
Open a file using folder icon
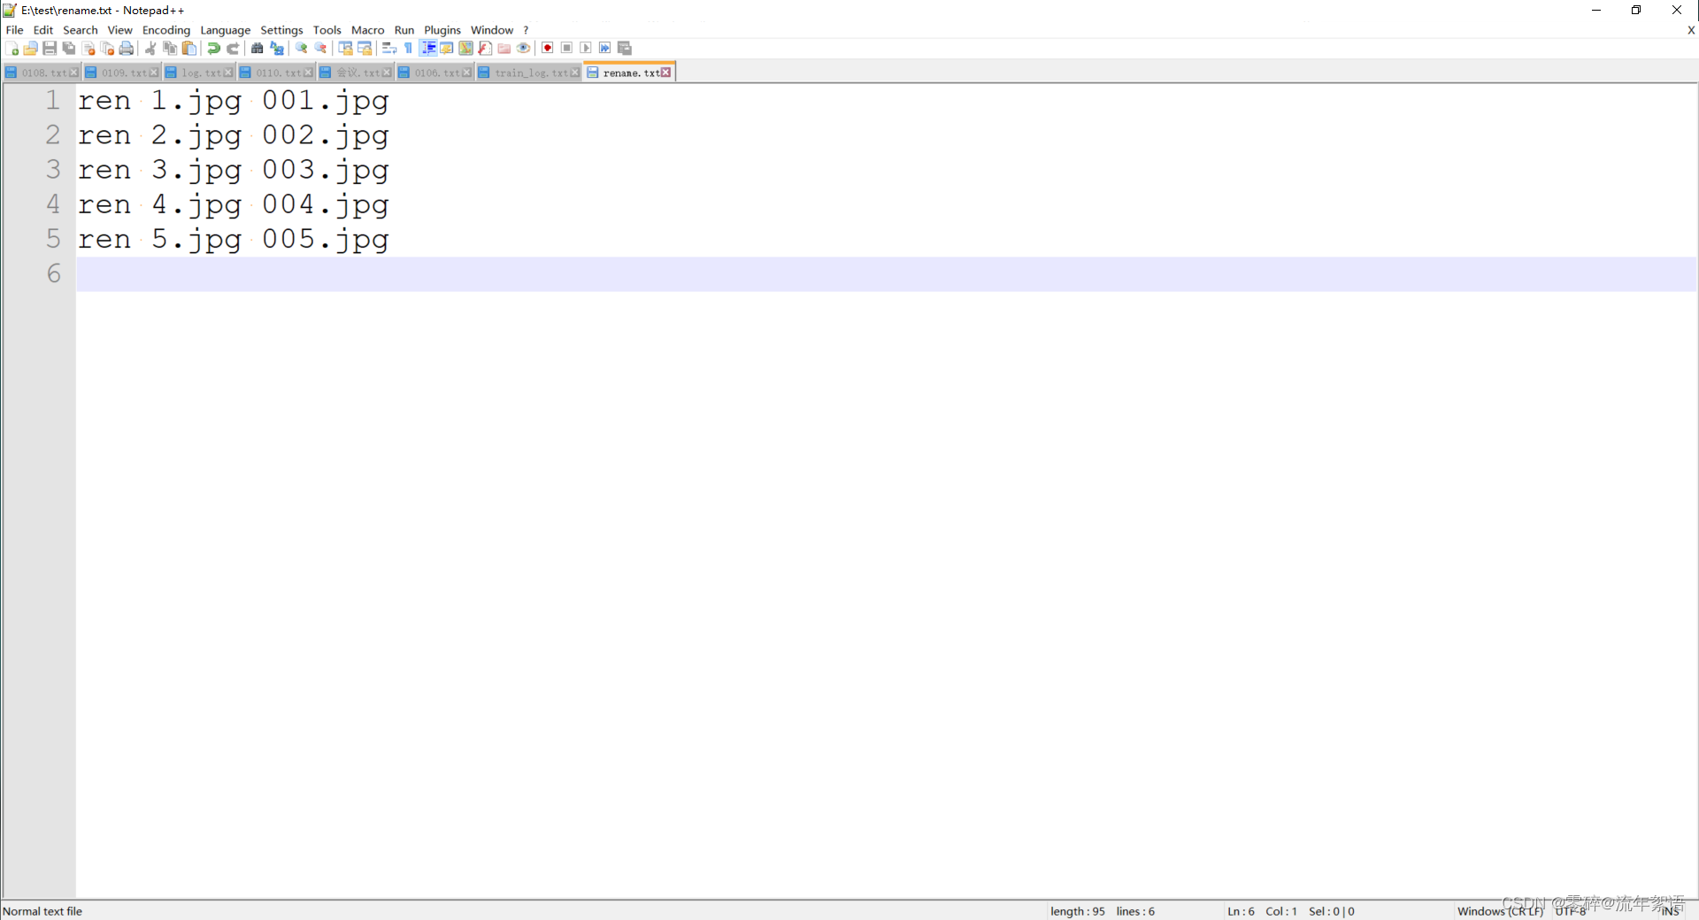point(31,49)
